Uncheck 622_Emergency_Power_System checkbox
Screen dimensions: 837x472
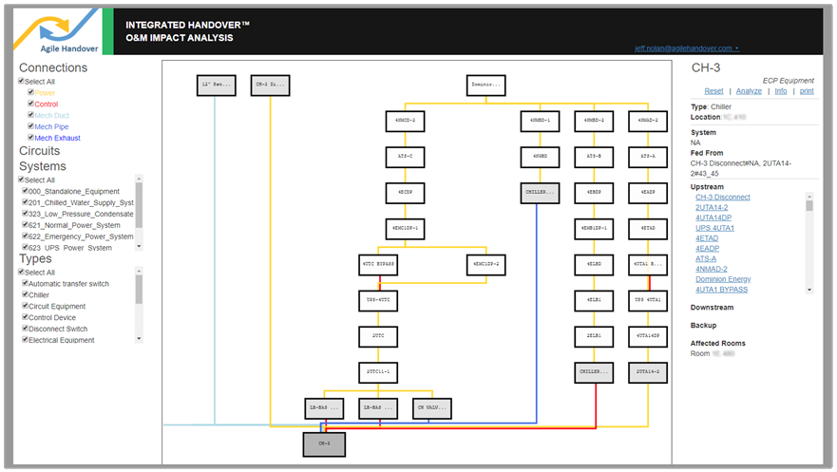pos(25,236)
